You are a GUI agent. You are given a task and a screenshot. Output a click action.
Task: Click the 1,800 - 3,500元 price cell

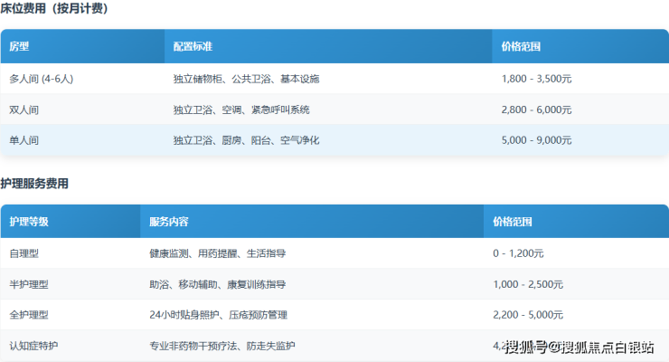pos(536,79)
